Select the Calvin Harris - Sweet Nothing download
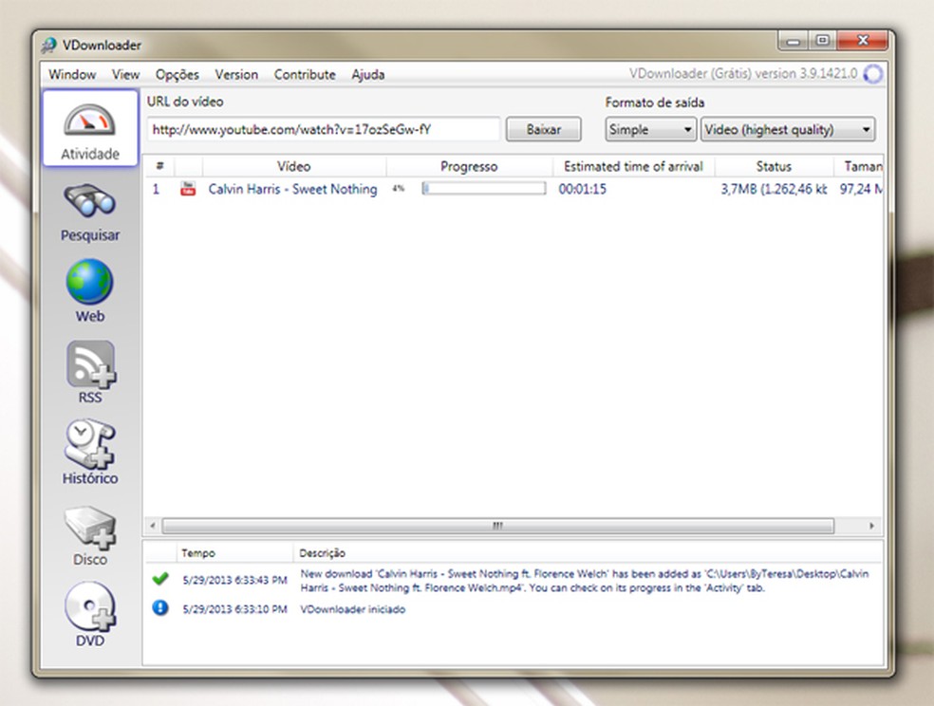 tap(292, 189)
